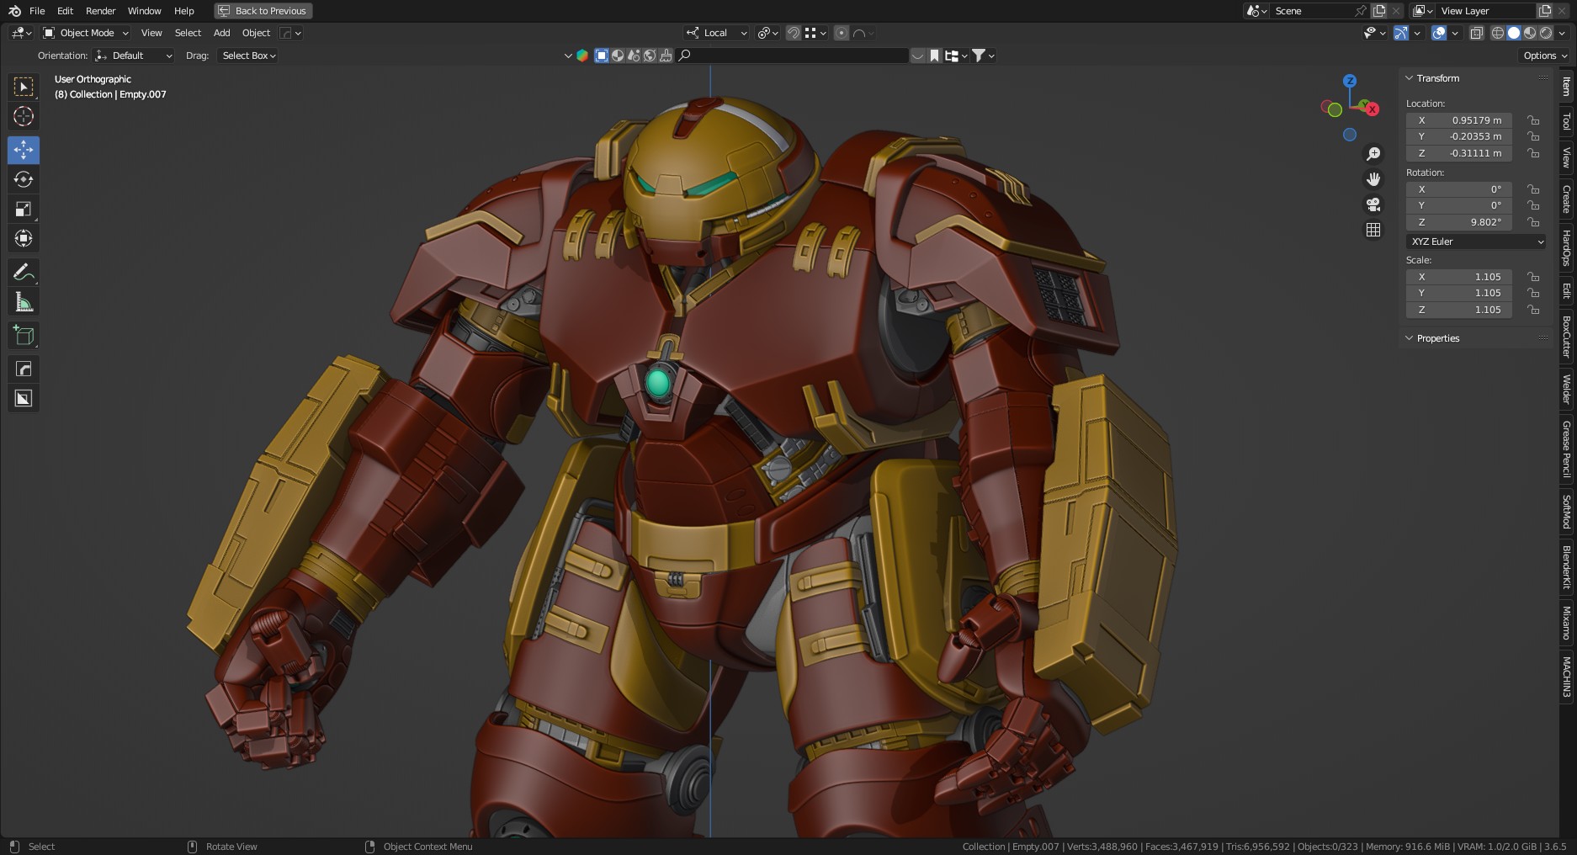Open the XYZ Euler rotation mode dropdown
This screenshot has width=1577, height=855.
coord(1476,242)
